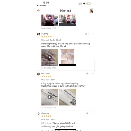Image resolution: width=131 pixels, height=131 pixels.
Task: Tap the username bnthuthao
Action: click(45, 74)
